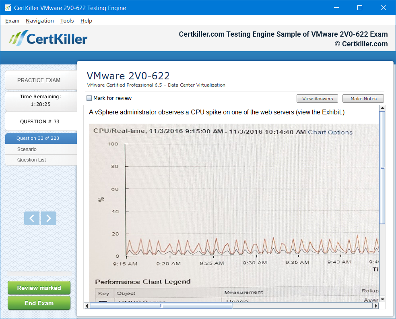
Task: Go to the next question arrow
Action: coord(49,218)
